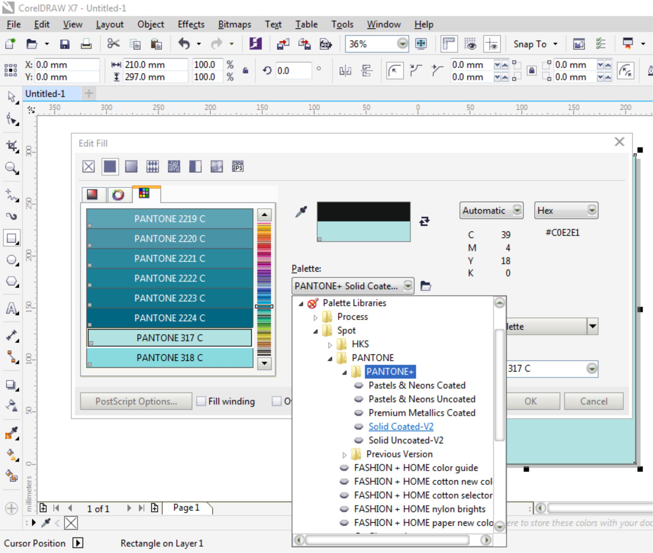The image size is (653, 553).
Task: Select the Freehand drawing tool
Action: [12, 195]
